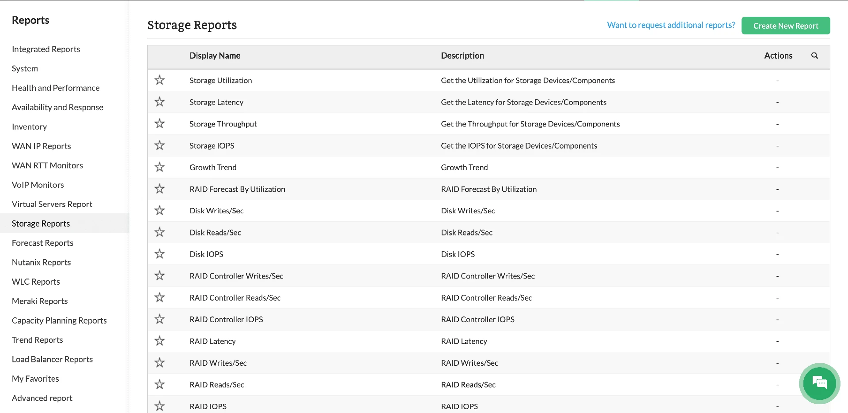Star the Storage Utilization report
This screenshot has height=413, width=848.
(x=159, y=80)
